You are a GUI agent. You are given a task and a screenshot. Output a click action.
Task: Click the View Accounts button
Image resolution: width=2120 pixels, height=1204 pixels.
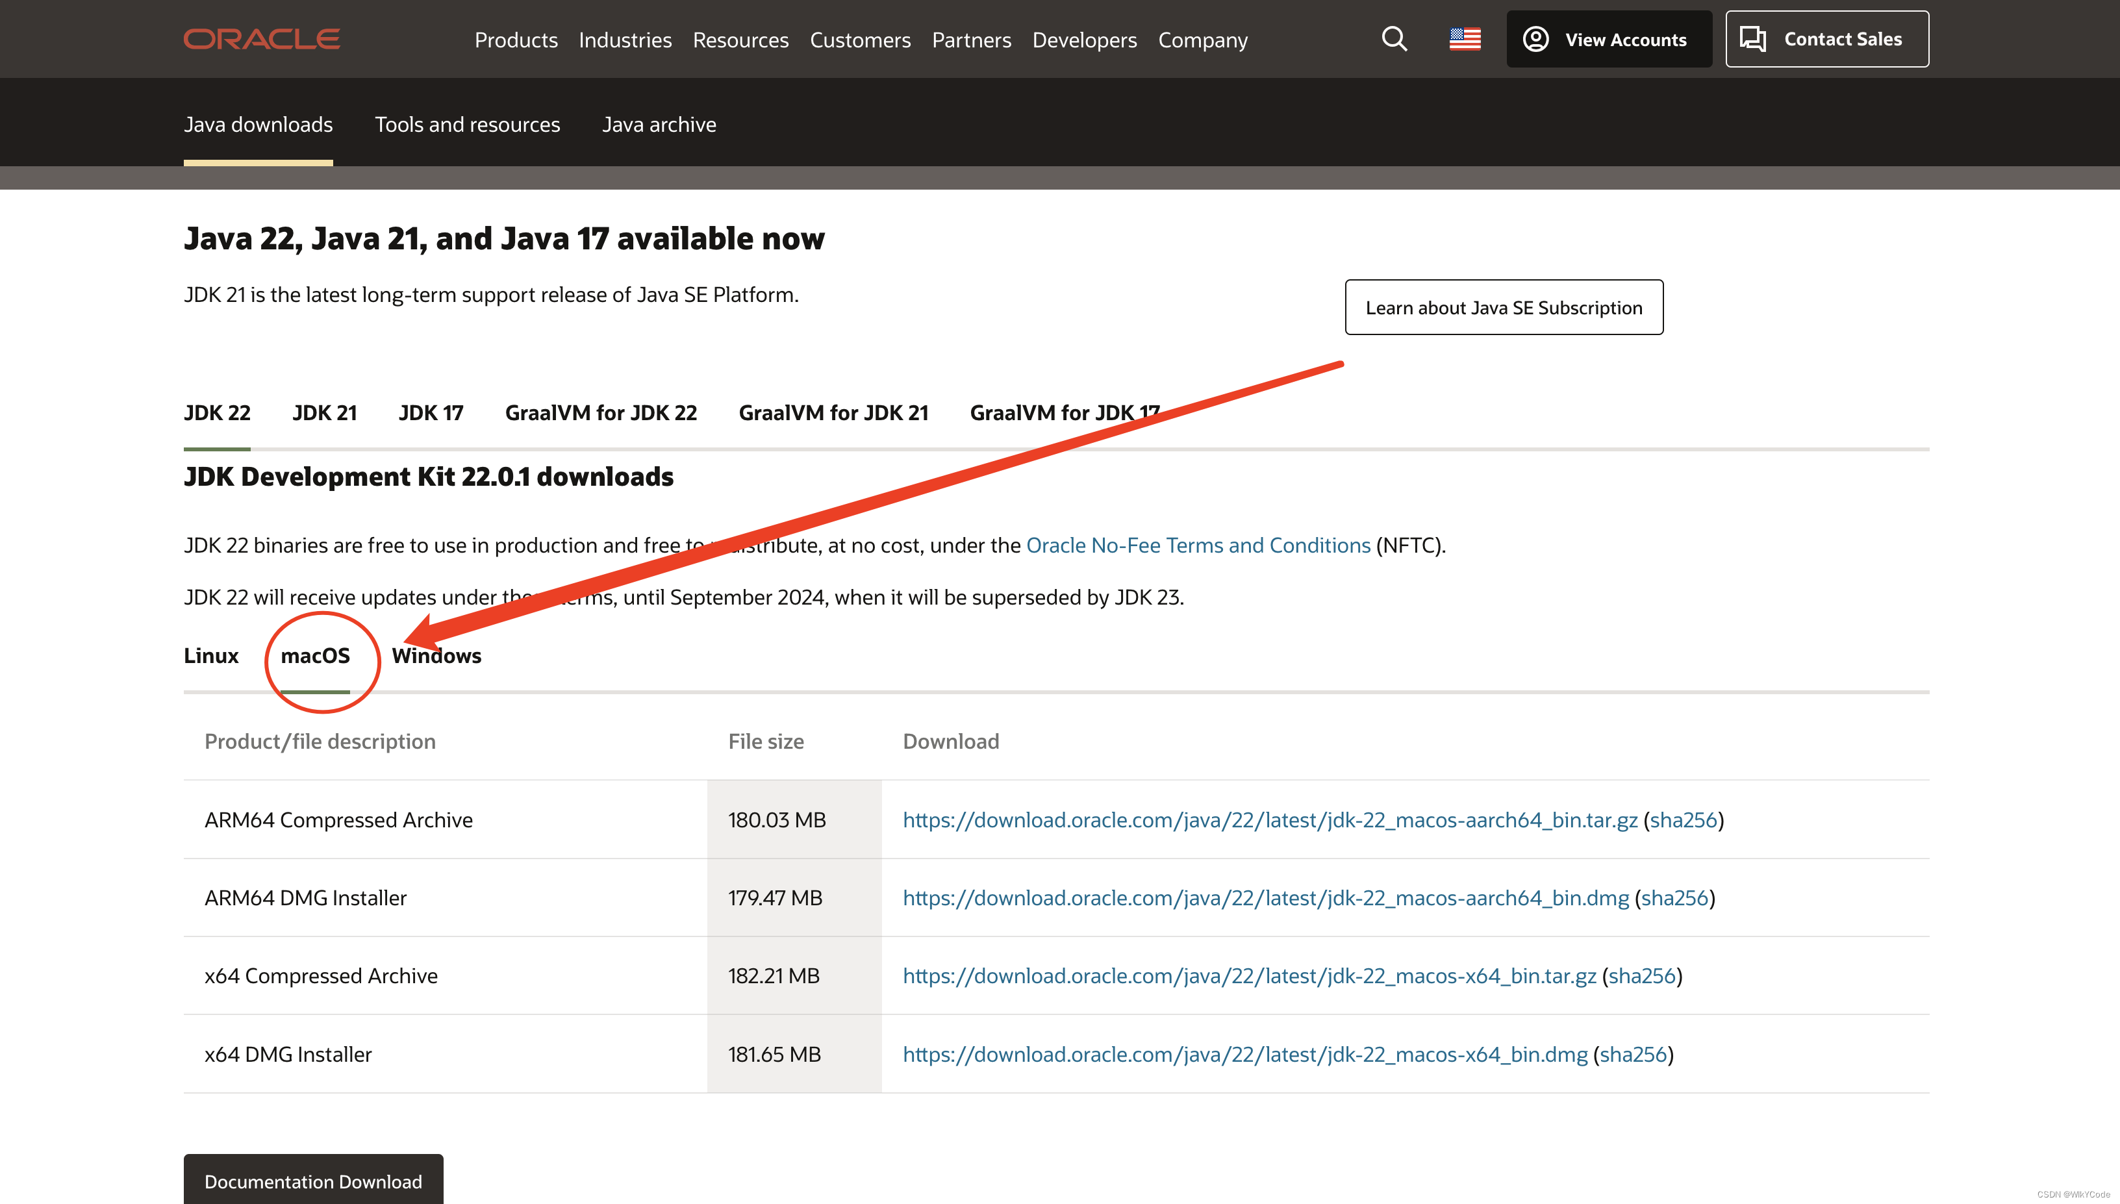coord(1609,39)
